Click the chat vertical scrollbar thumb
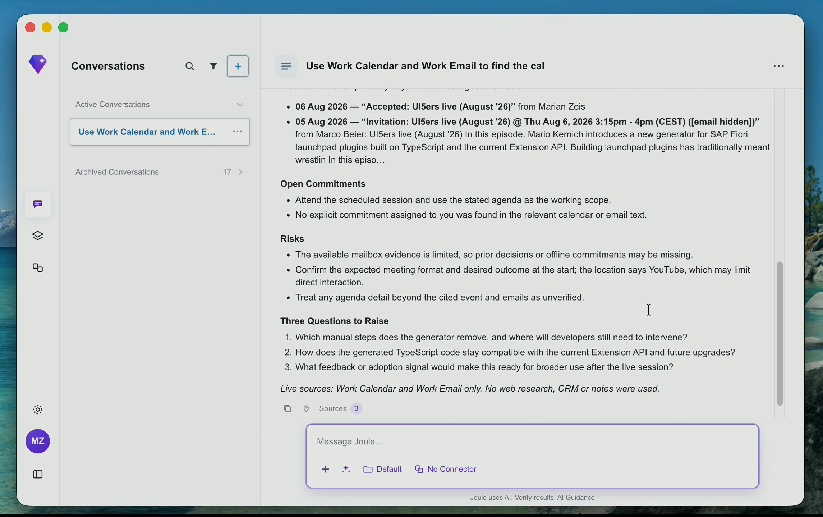 [x=780, y=333]
